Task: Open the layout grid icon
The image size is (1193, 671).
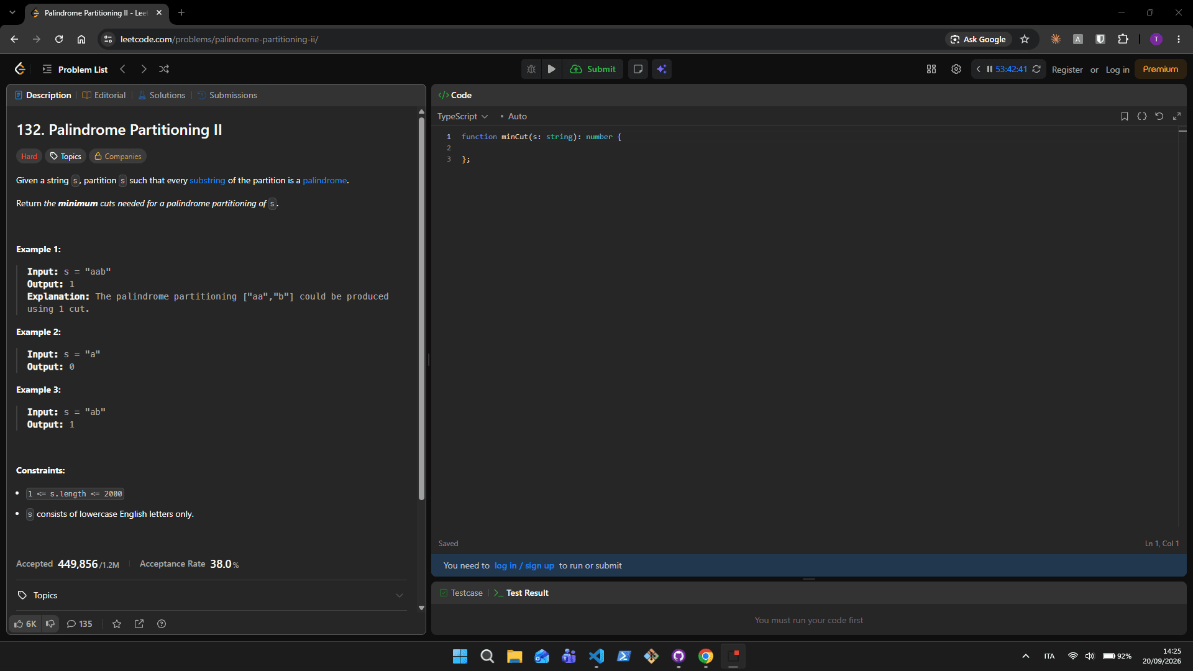Action: tap(931, 69)
